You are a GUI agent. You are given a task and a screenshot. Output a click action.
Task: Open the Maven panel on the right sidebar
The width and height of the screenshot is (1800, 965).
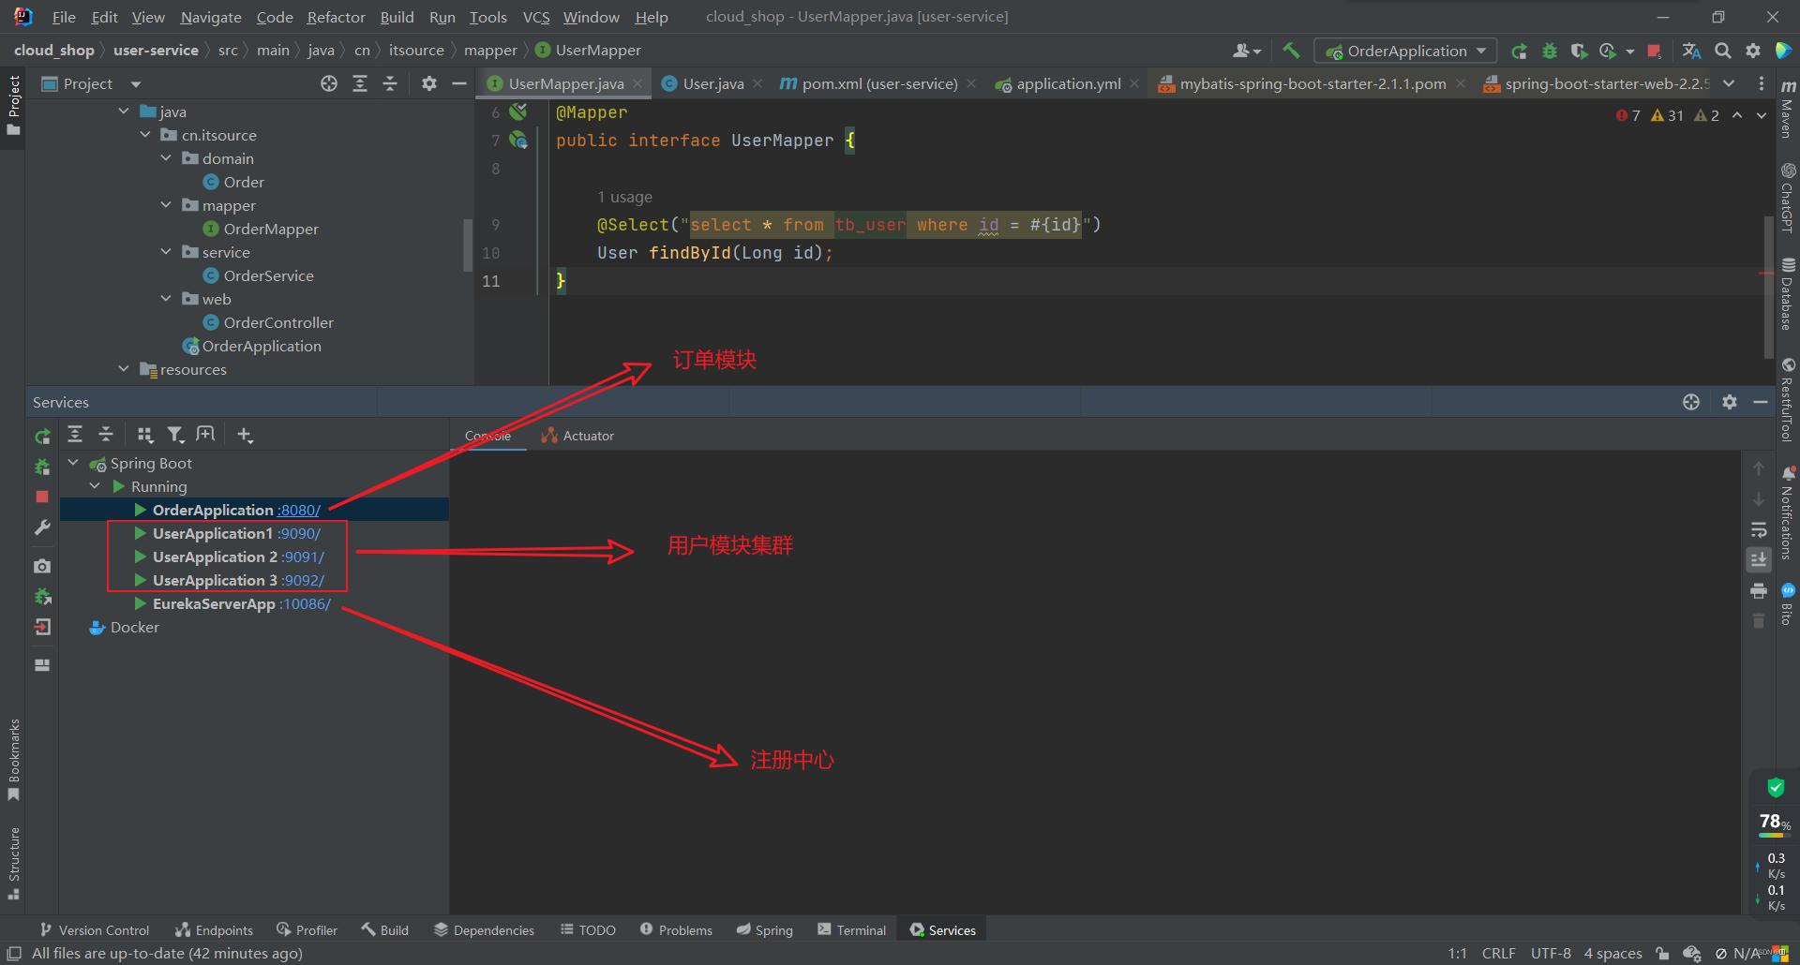pyautogui.click(x=1789, y=117)
